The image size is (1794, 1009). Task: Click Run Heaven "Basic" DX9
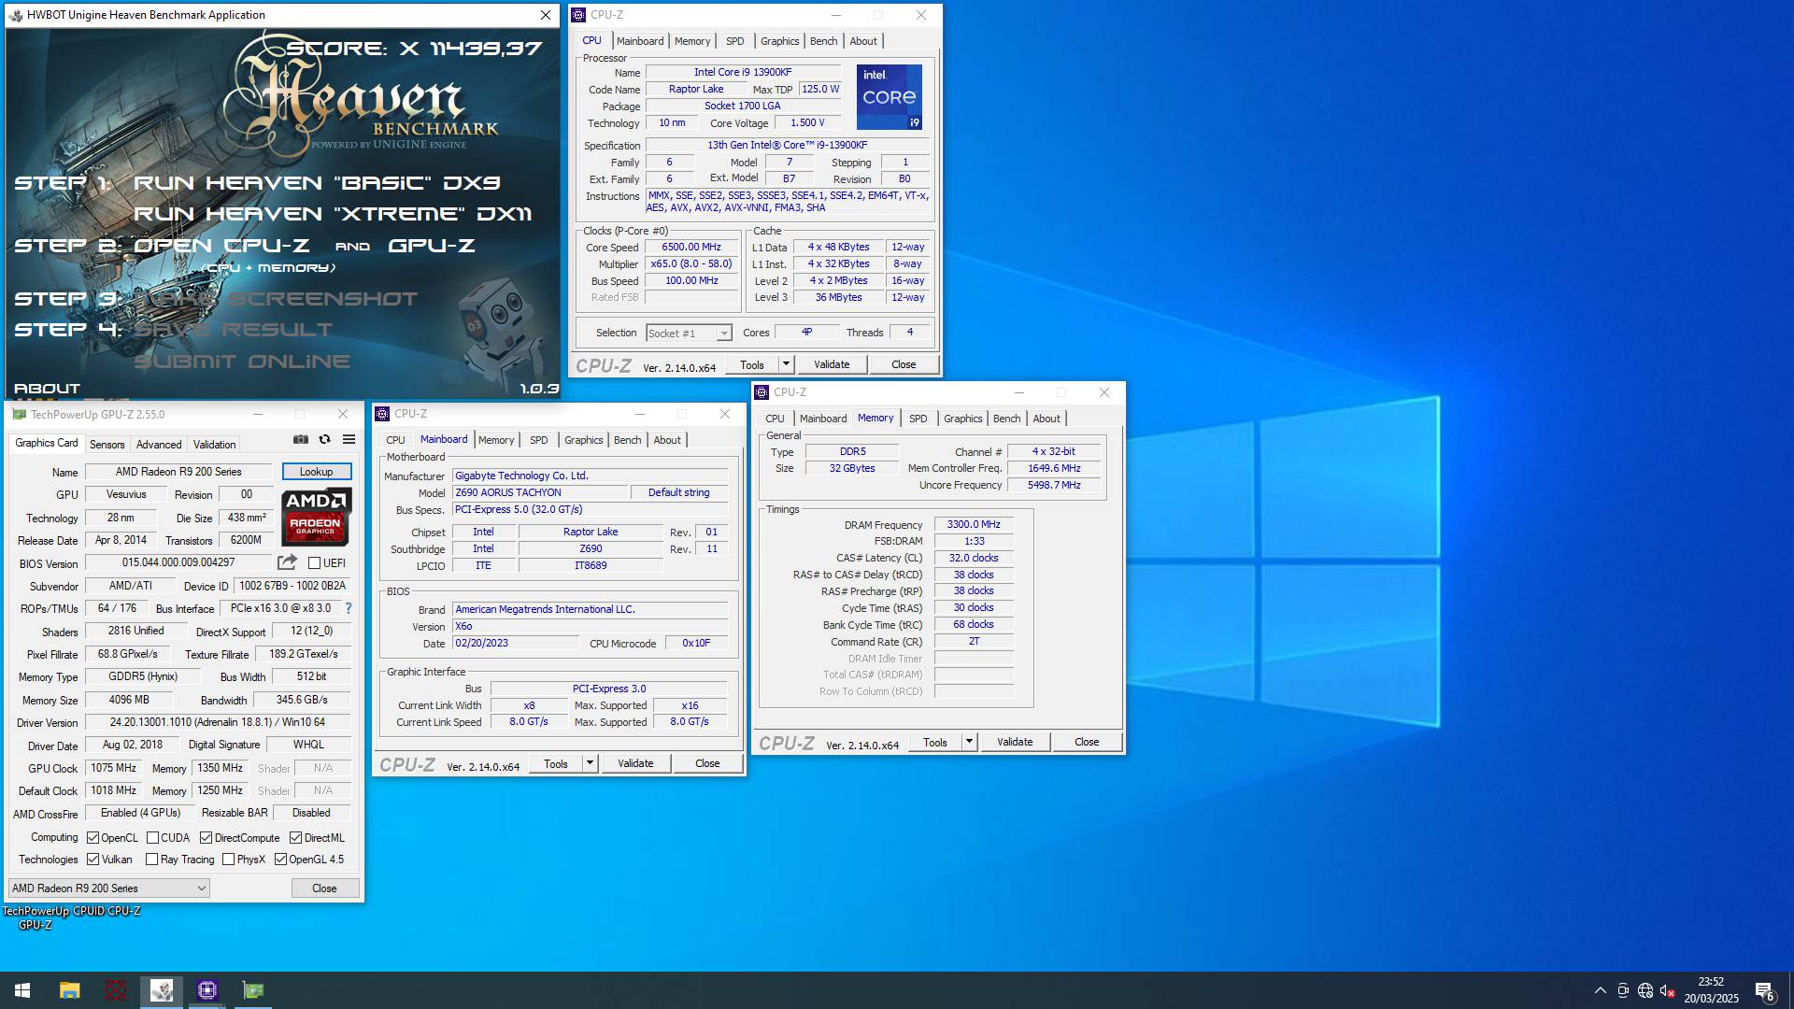click(317, 183)
